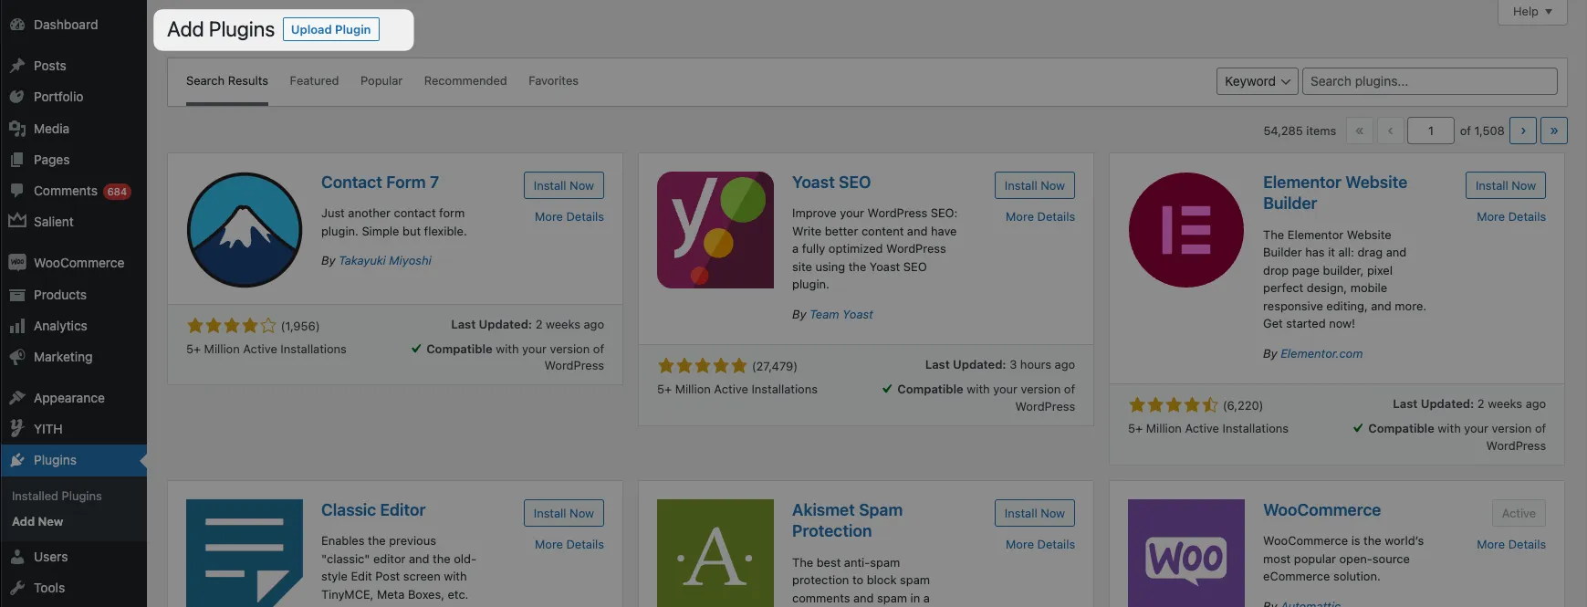Screen dimensions: 1587x607
Task: Click the Elementor plugin logo
Action: pos(1186,230)
